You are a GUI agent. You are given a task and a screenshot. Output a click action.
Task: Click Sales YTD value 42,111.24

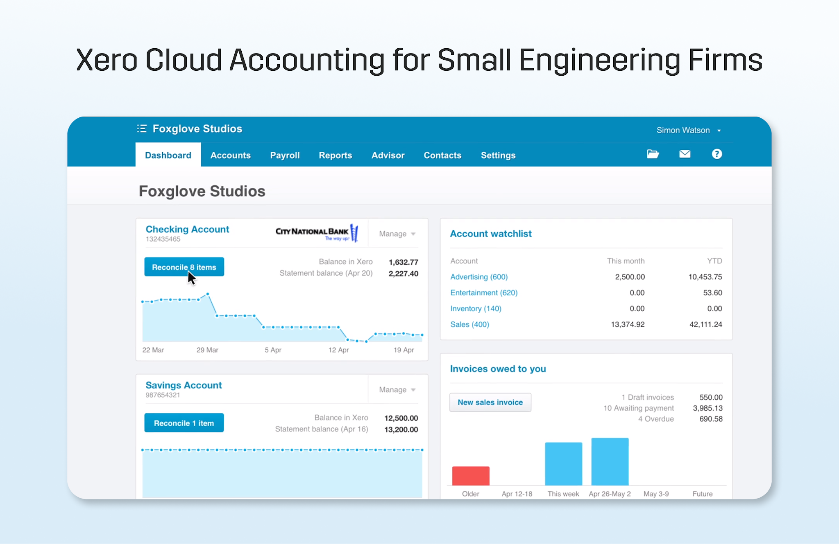(705, 325)
